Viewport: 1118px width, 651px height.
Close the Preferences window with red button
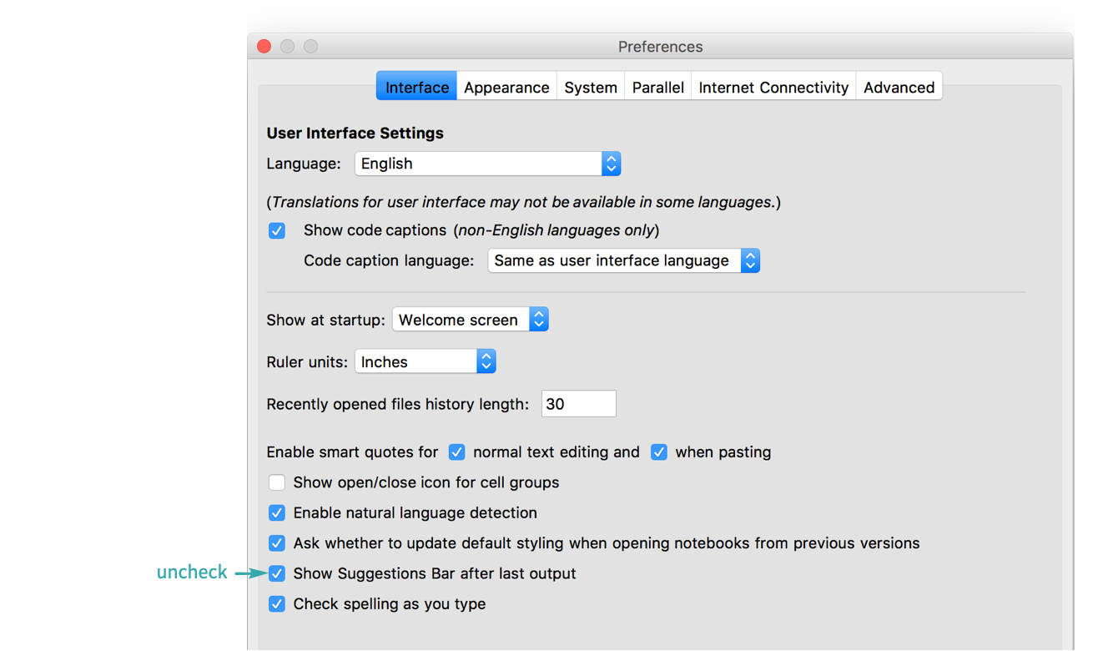(264, 47)
